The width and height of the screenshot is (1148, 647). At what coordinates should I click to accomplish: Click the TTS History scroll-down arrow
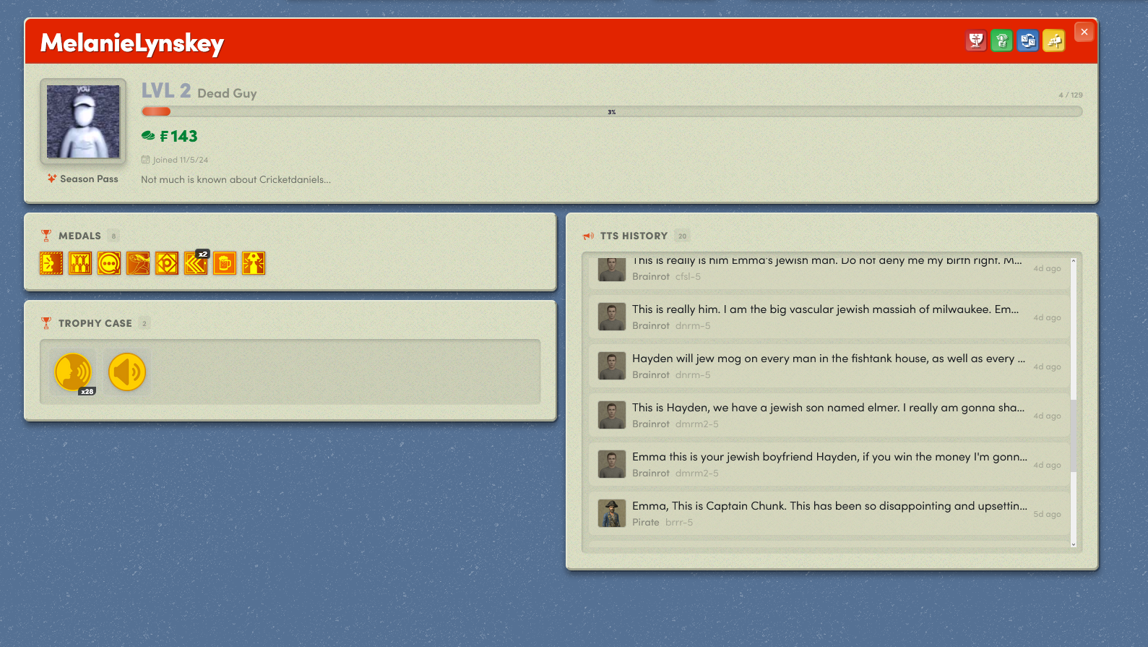(1074, 544)
